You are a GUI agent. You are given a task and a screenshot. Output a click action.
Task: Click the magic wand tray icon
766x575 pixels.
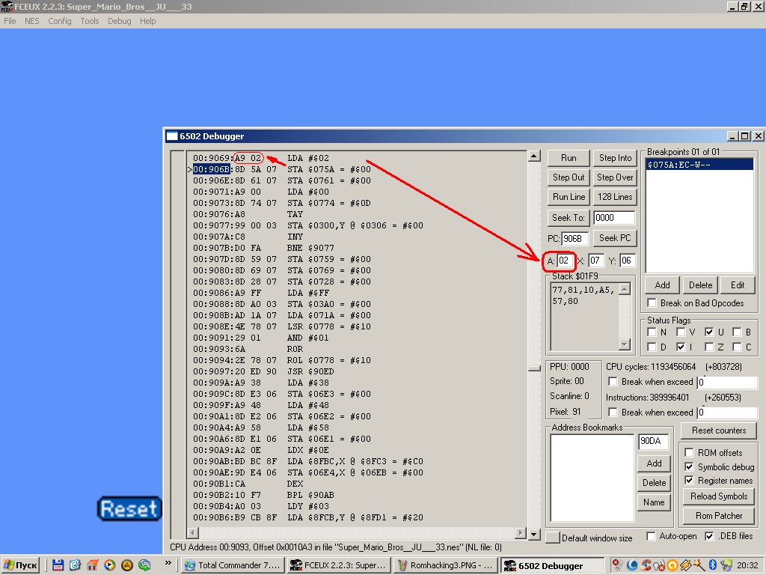pos(699,565)
